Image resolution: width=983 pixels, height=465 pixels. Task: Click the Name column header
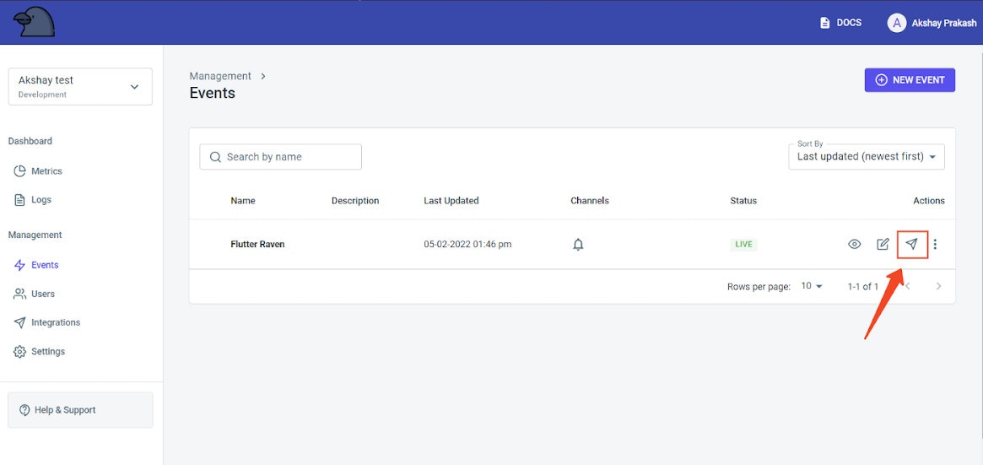[243, 201]
